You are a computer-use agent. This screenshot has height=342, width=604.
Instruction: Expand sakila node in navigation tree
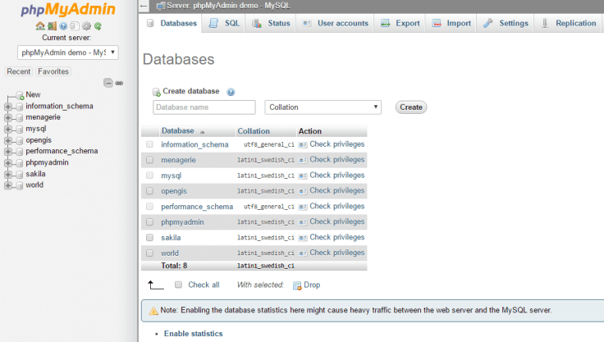pyautogui.click(x=7, y=175)
